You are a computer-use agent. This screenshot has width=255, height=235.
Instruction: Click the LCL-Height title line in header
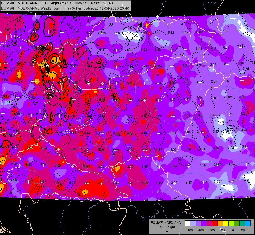(57, 3)
